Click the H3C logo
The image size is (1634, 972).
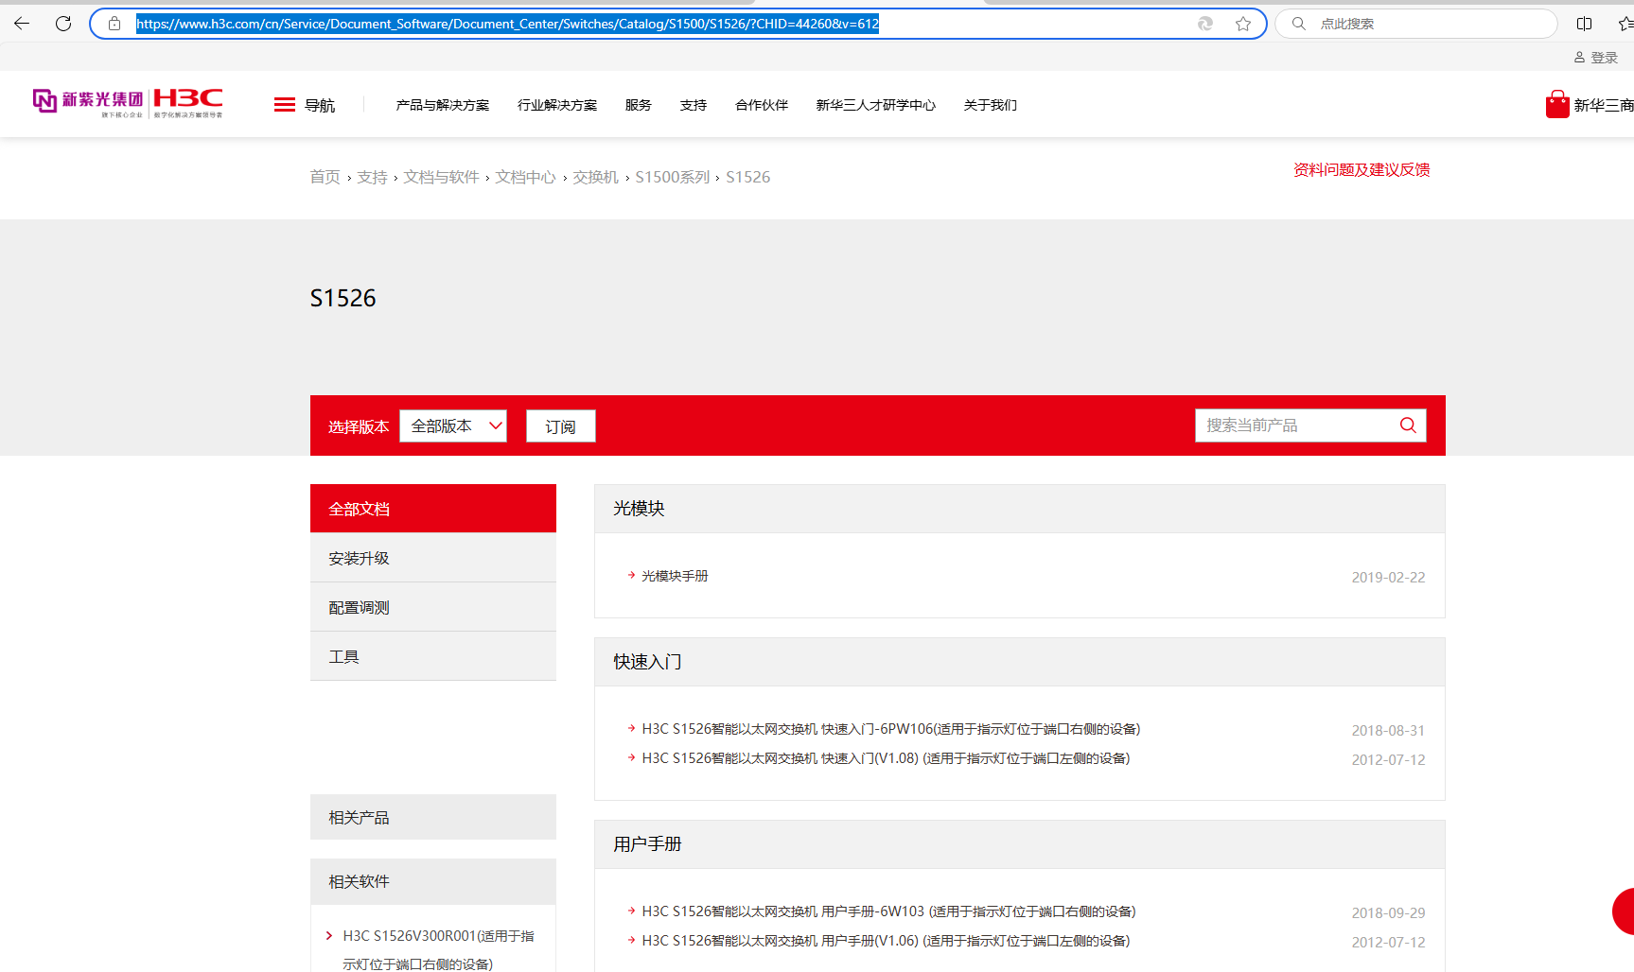click(187, 101)
